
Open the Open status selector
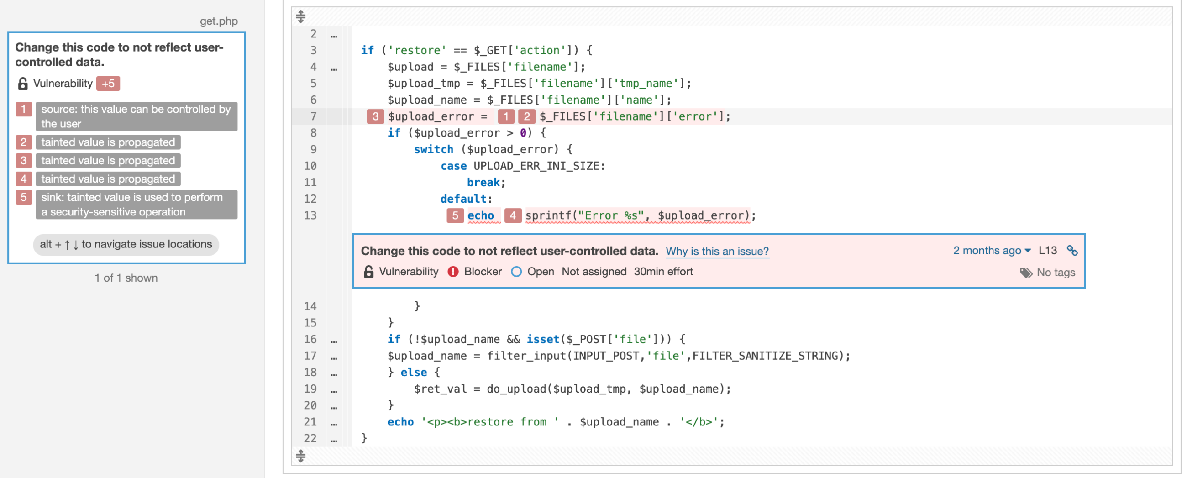pyautogui.click(x=532, y=272)
